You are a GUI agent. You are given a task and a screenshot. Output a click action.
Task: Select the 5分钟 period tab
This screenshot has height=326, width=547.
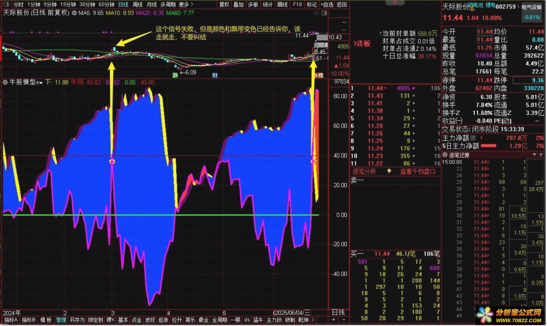coord(50,4)
